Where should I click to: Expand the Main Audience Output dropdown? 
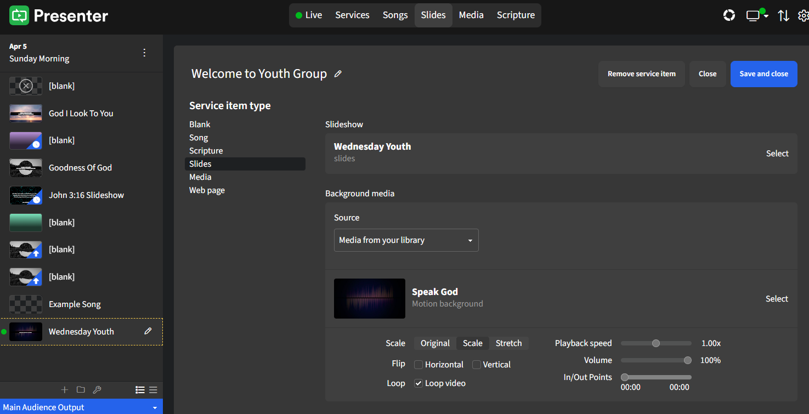pyautogui.click(x=81, y=407)
